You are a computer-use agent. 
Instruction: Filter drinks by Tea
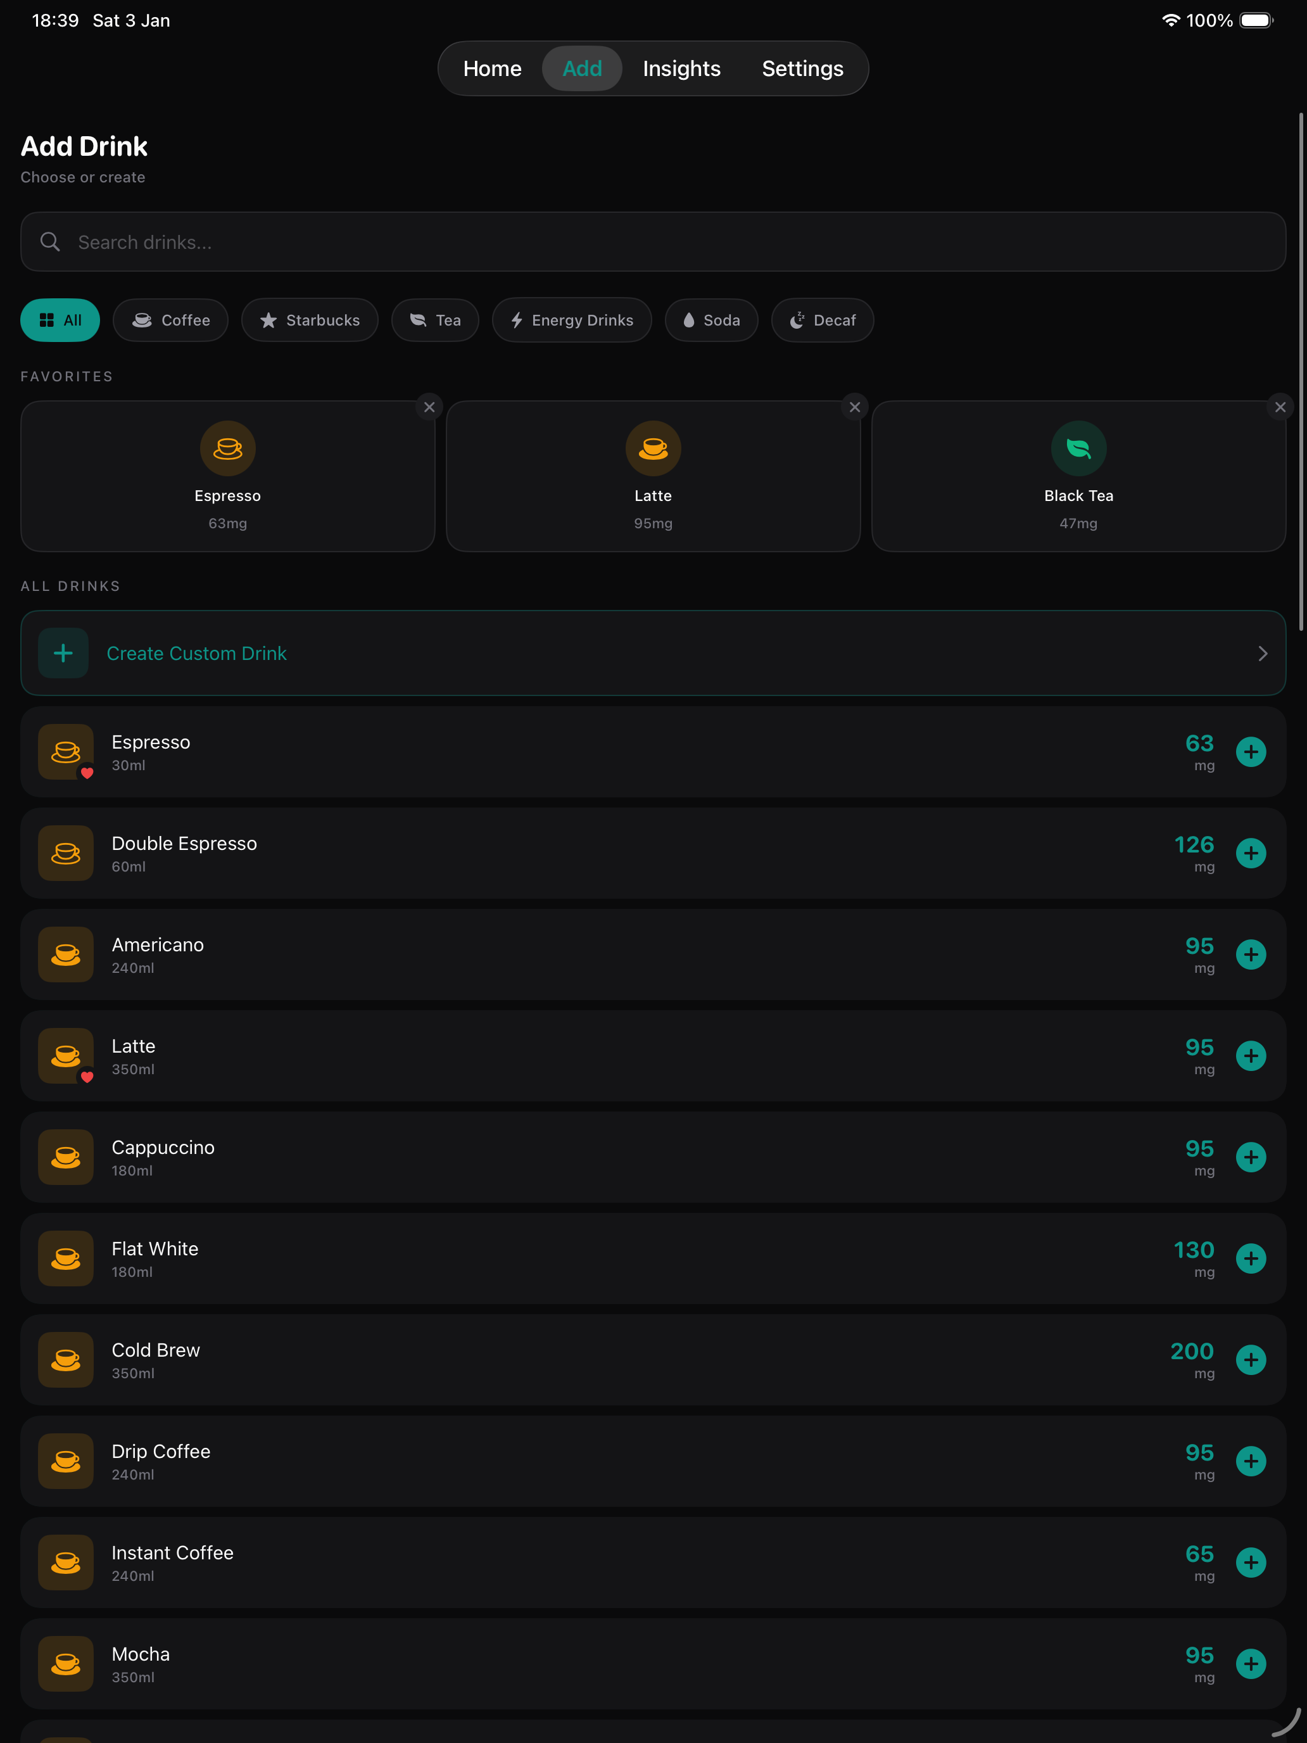[435, 320]
